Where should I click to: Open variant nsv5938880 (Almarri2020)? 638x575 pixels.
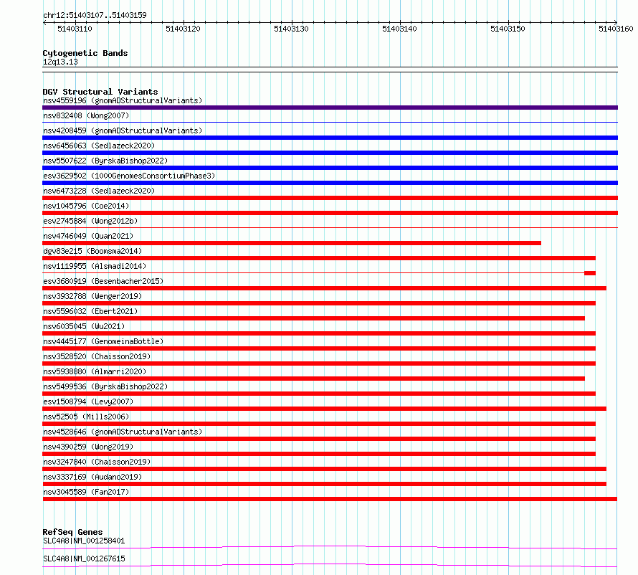pyautogui.click(x=95, y=371)
